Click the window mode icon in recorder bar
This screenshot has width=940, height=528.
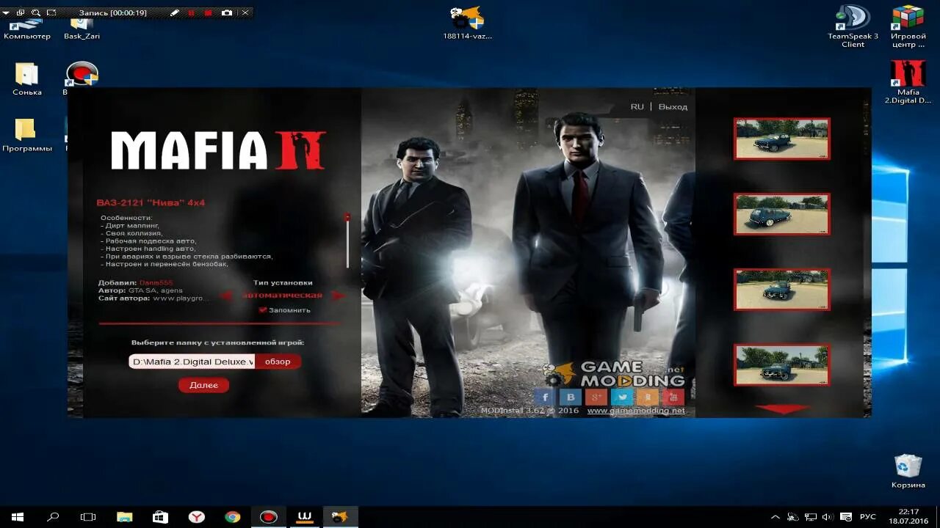[x=20, y=13]
